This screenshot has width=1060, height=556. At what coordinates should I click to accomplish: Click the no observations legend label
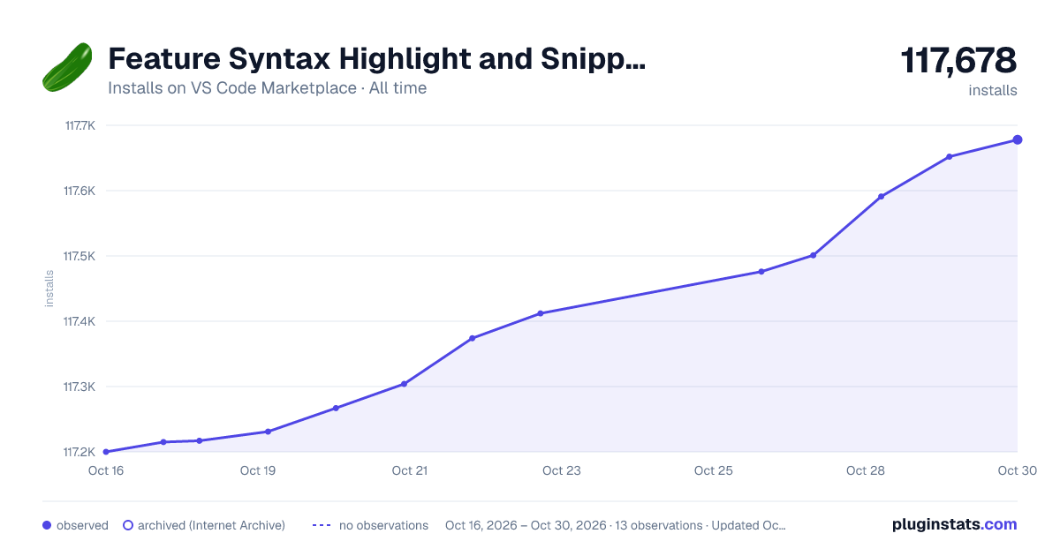click(x=383, y=525)
